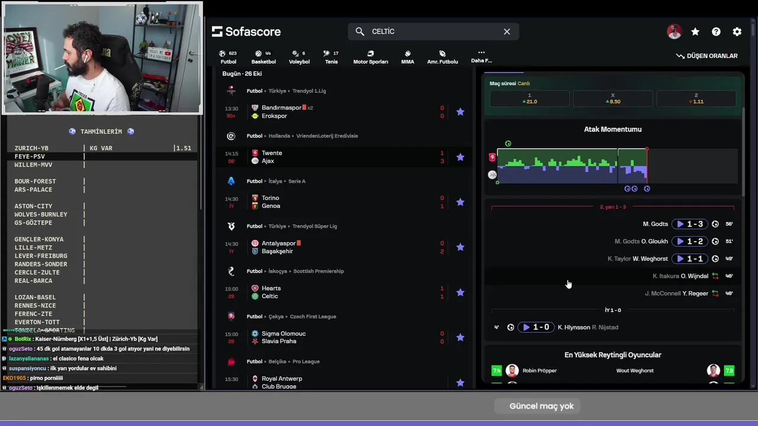This screenshot has width=758, height=426.
Task: Click the Ajax crest beside momentum graph
Action: [x=492, y=175]
